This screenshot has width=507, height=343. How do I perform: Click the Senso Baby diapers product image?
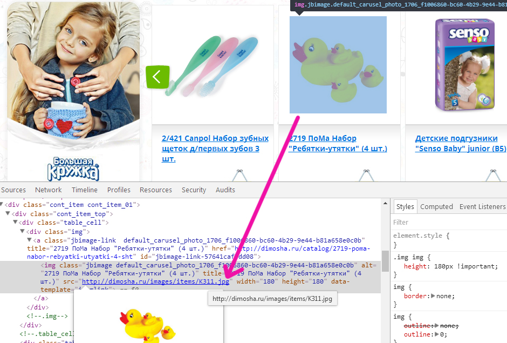click(465, 64)
